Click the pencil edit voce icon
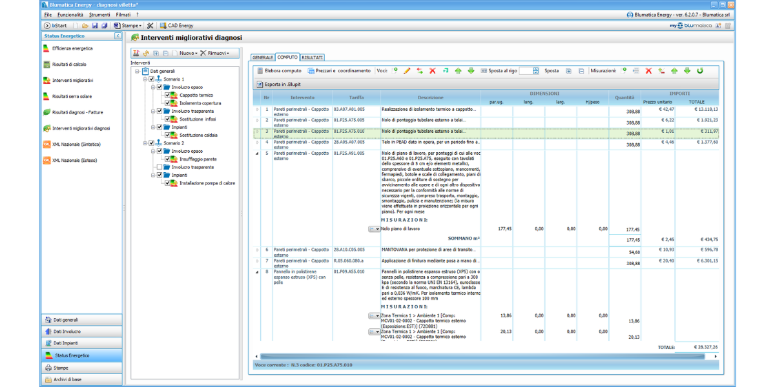This screenshot has height=387, width=775. (407, 71)
